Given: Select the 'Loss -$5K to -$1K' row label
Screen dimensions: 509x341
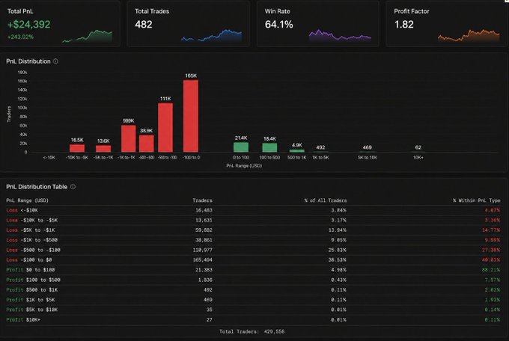Looking at the screenshot, I should [31, 230].
